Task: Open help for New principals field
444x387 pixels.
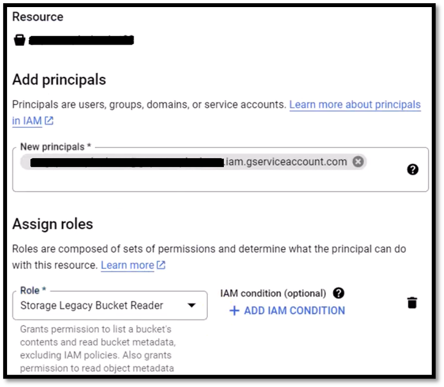Action: point(412,170)
